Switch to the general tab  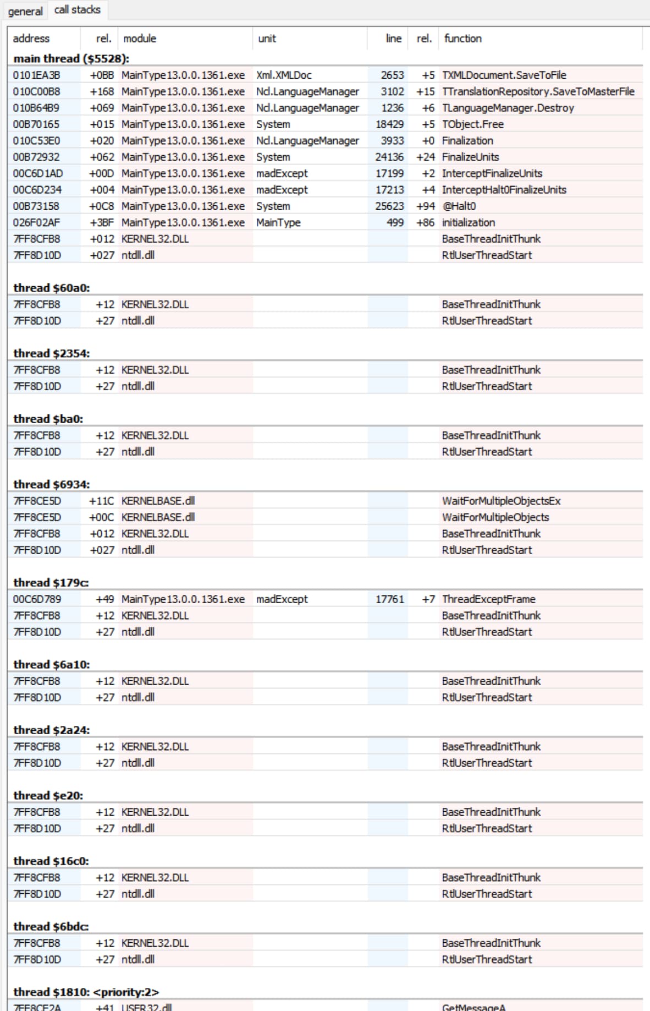[25, 11]
